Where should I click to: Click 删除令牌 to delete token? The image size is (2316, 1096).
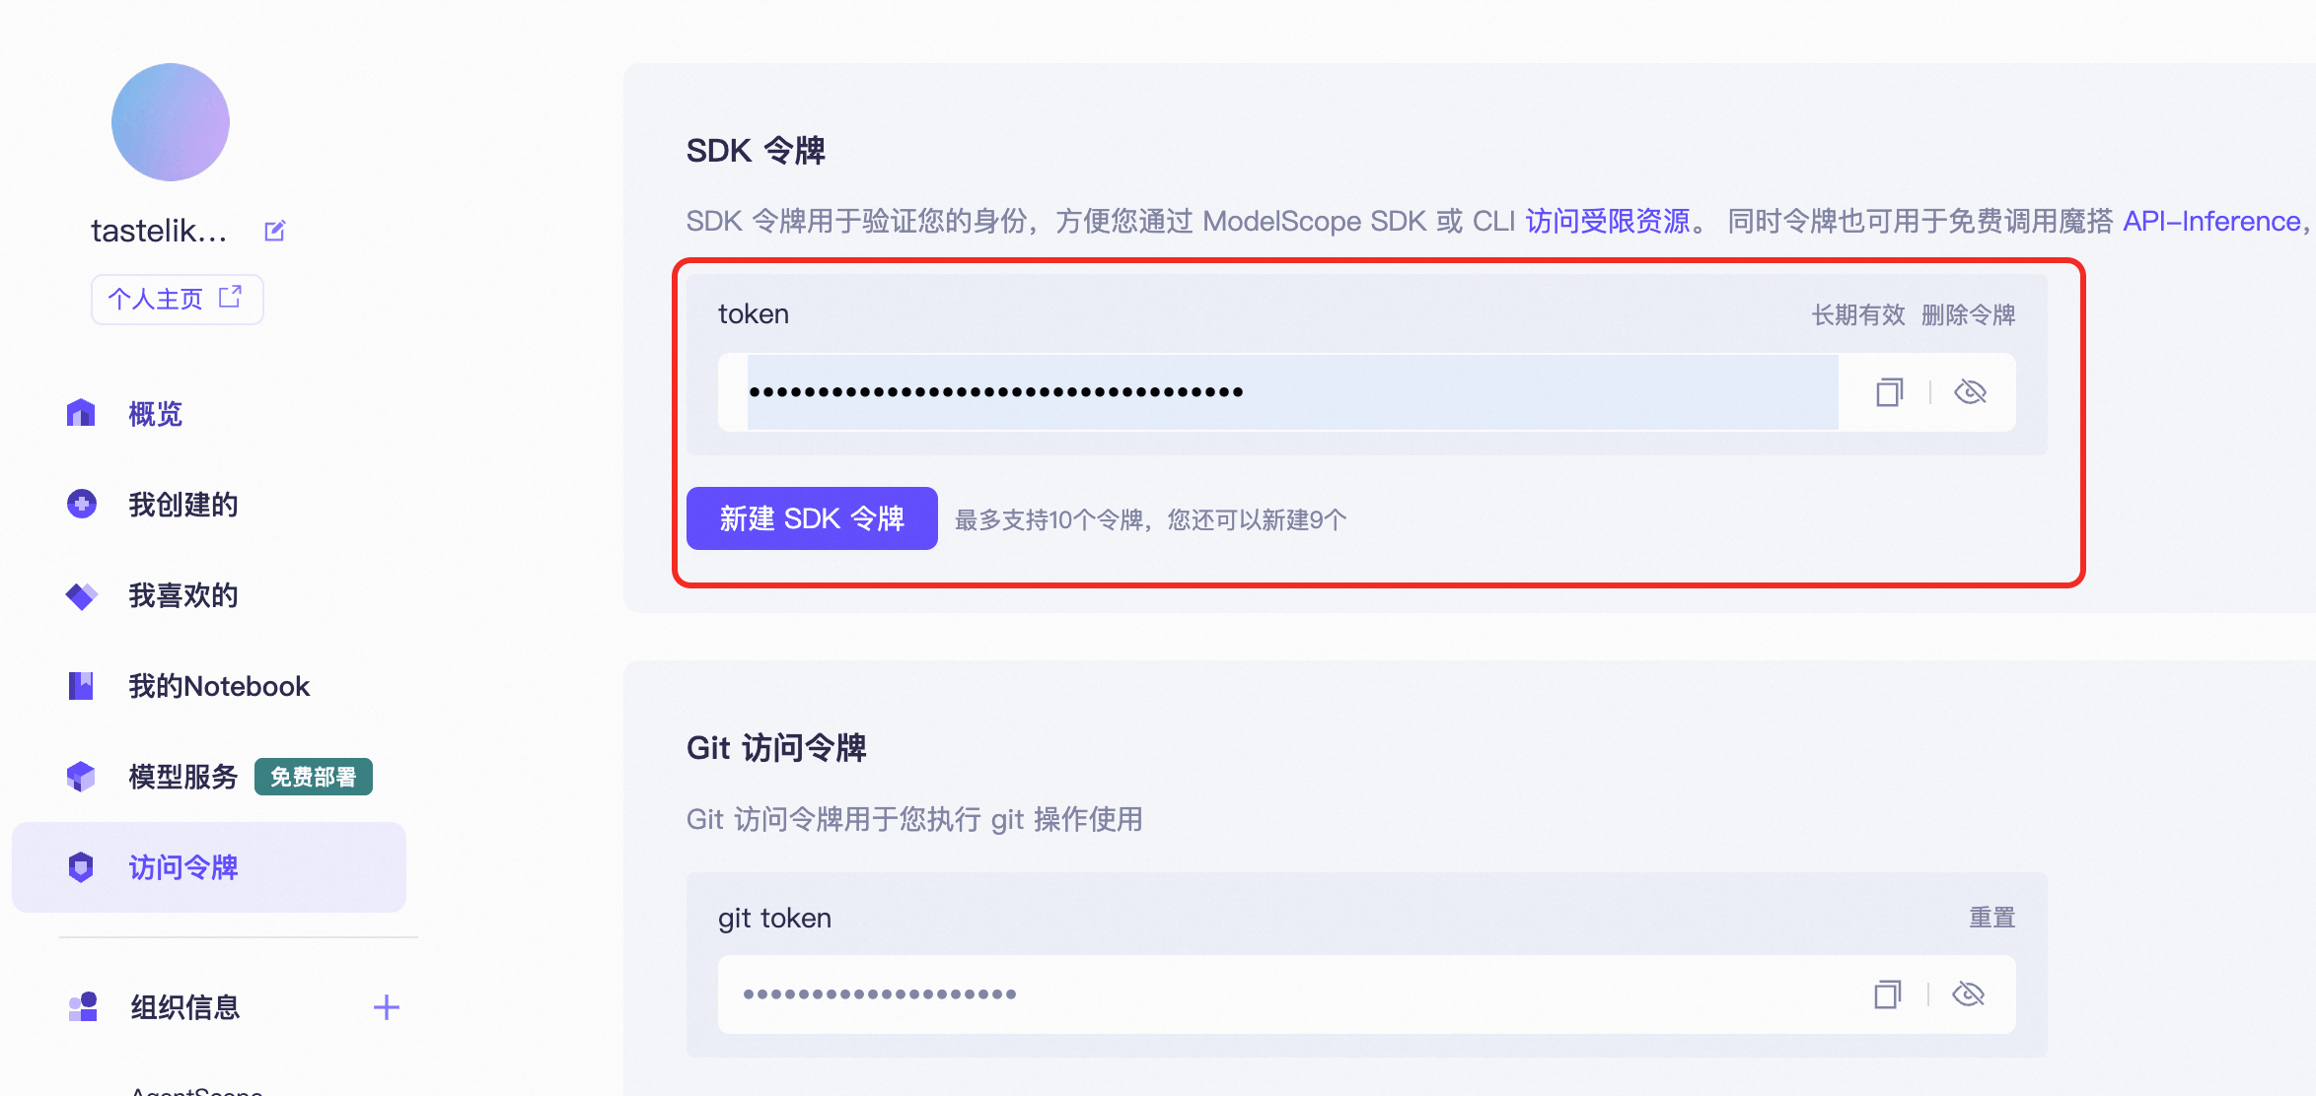pyautogui.click(x=1968, y=315)
